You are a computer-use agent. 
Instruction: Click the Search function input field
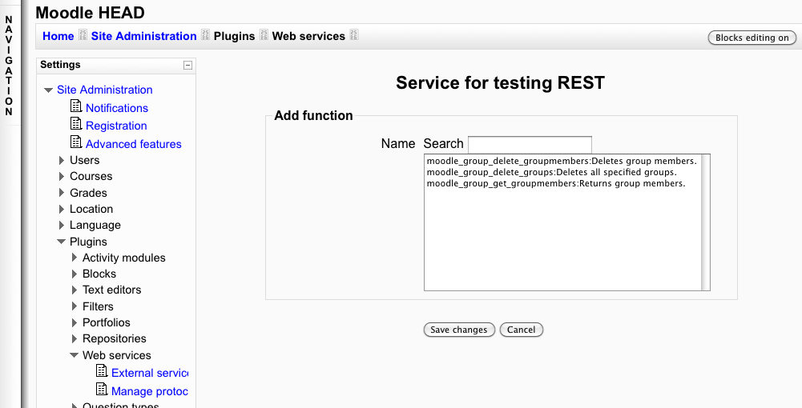[530, 145]
